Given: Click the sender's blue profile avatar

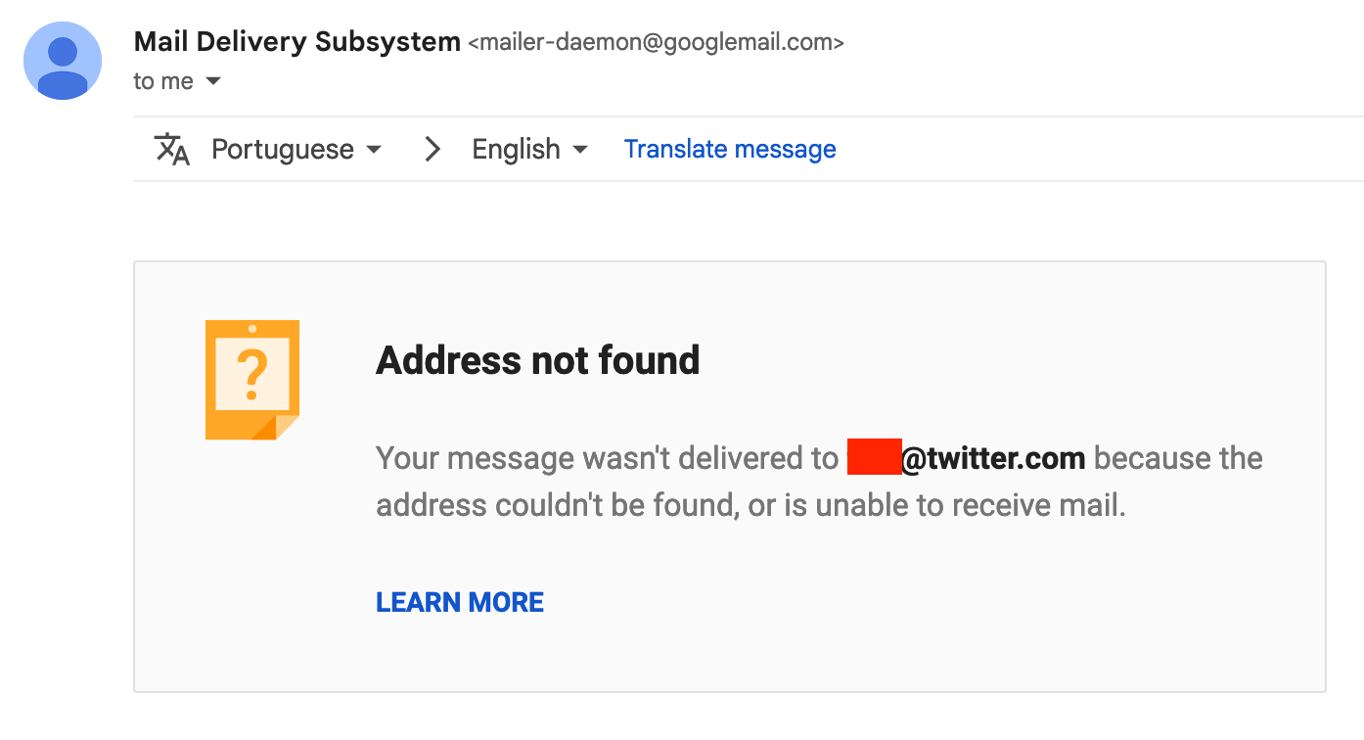Looking at the screenshot, I should point(63,61).
